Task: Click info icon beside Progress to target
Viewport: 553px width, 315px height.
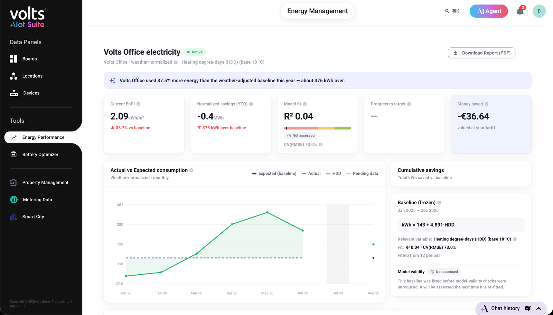Action: 409,104
